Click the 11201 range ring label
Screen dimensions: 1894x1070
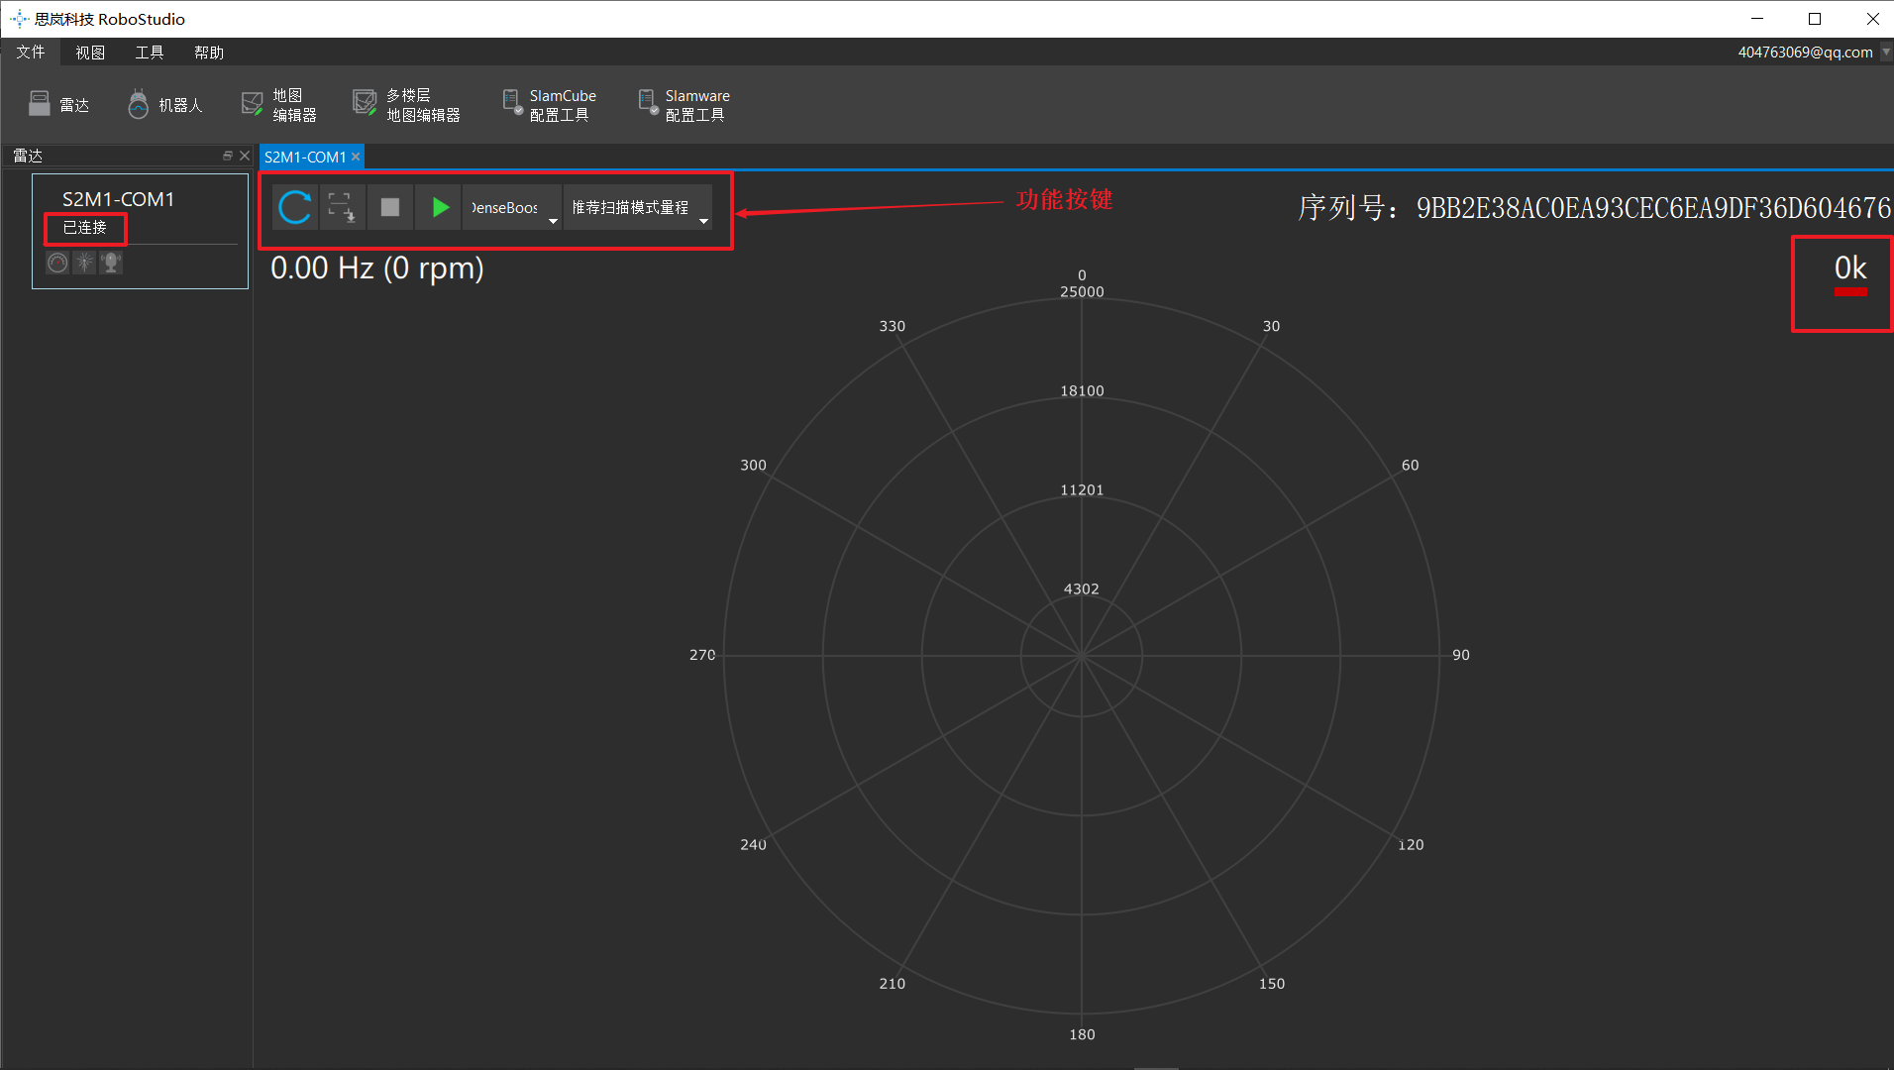[1082, 490]
